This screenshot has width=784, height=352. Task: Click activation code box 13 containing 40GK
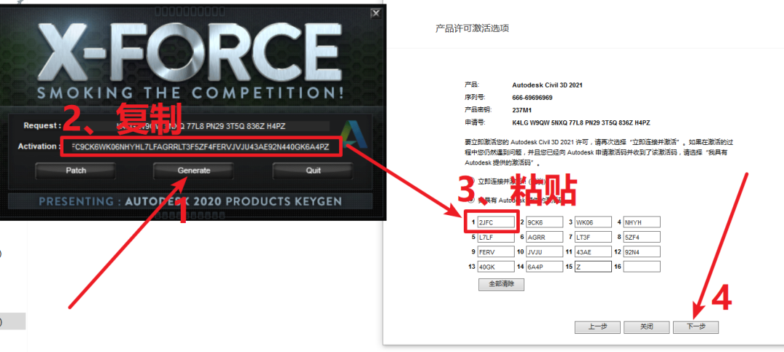(496, 267)
